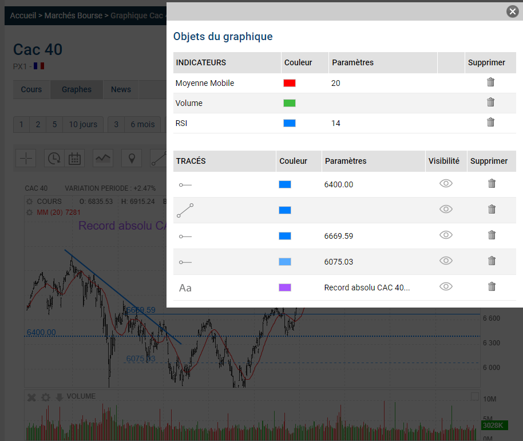The height and width of the screenshot is (441, 523).
Task: Move the VOLUME panel down
Action: (x=60, y=397)
